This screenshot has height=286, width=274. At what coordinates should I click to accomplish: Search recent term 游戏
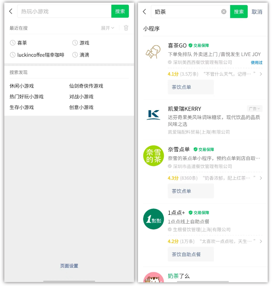[x=84, y=43]
